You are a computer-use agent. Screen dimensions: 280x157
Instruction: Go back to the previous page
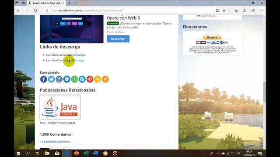coord(18,10)
